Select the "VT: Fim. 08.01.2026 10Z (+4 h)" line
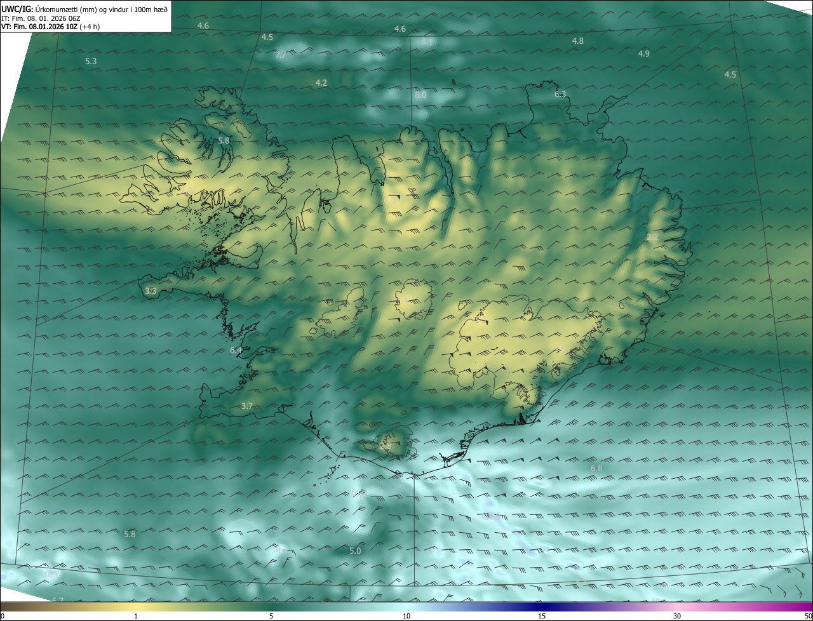 coord(50,27)
